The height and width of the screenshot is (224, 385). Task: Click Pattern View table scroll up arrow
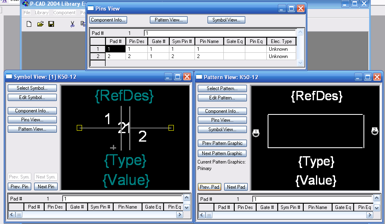(376, 198)
